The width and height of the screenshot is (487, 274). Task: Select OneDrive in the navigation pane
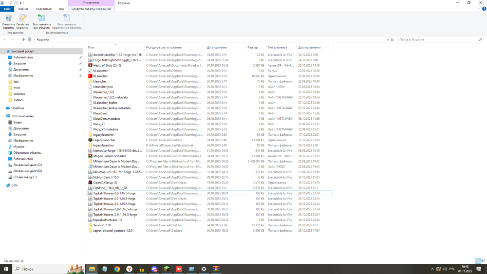18,108
